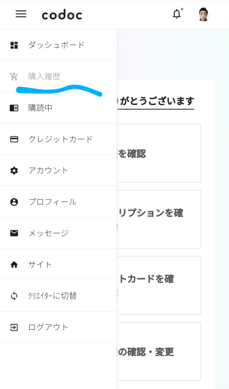229x389 pixels.
Task: Click the house icon next to サイト
Action: click(x=14, y=265)
